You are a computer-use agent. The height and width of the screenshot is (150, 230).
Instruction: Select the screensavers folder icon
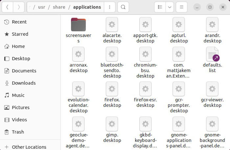(78, 25)
